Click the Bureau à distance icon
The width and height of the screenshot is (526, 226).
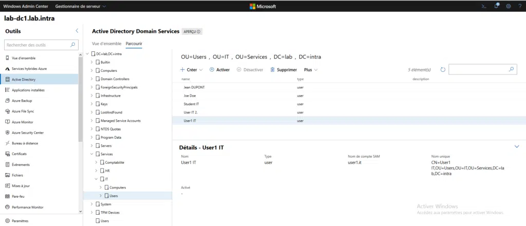(x=7, y=143)
